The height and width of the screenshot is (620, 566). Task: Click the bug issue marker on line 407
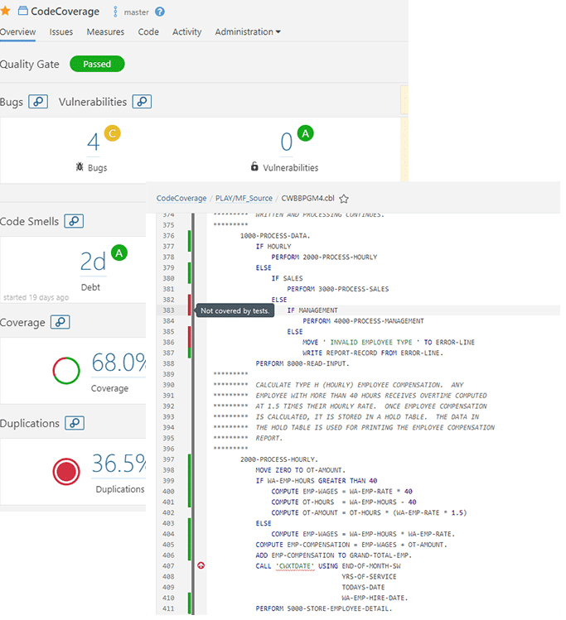pos(201,565)
